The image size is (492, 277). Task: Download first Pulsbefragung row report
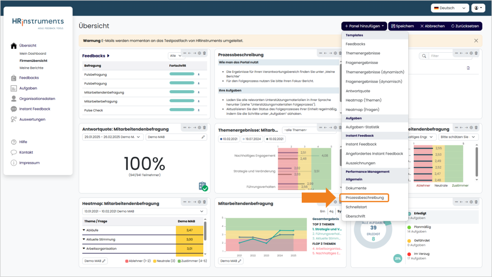click(x=198, y=74)
